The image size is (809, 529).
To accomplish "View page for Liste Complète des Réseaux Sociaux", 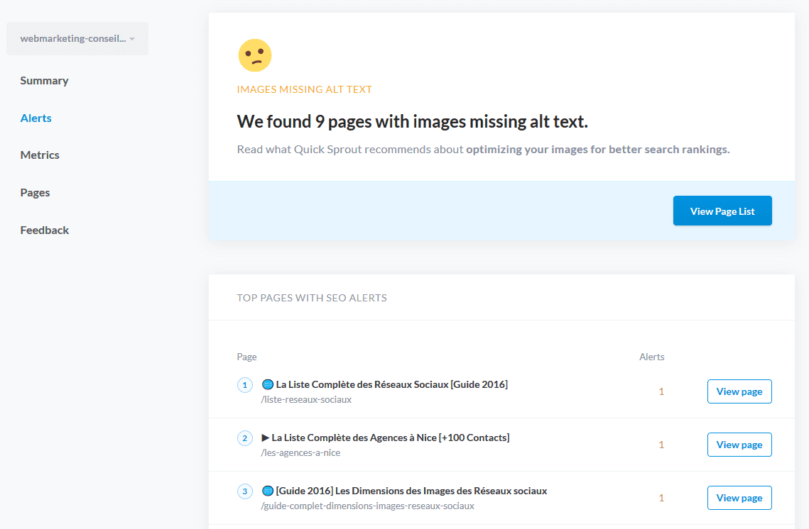I will pos(739,391).
